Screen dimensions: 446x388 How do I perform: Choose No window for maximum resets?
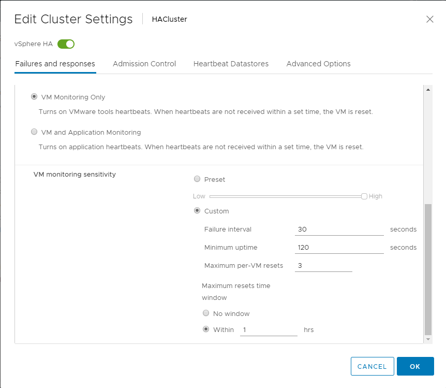pyautogui.click(x=206, y=313)
